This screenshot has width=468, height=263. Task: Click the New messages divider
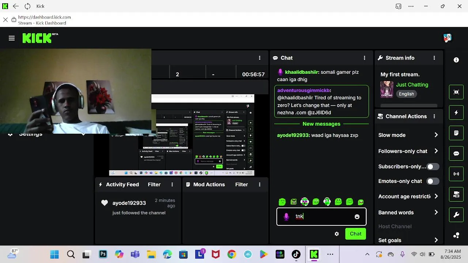321,124
